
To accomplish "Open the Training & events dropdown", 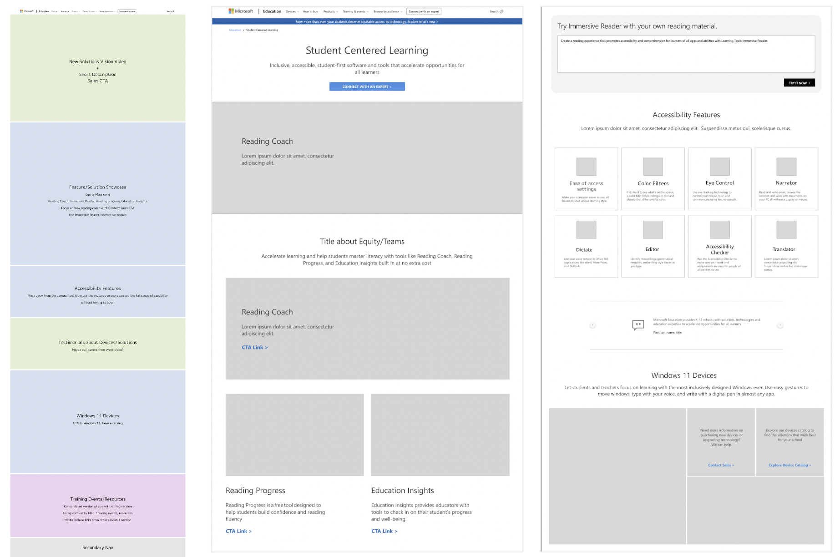I will [356, 11].
